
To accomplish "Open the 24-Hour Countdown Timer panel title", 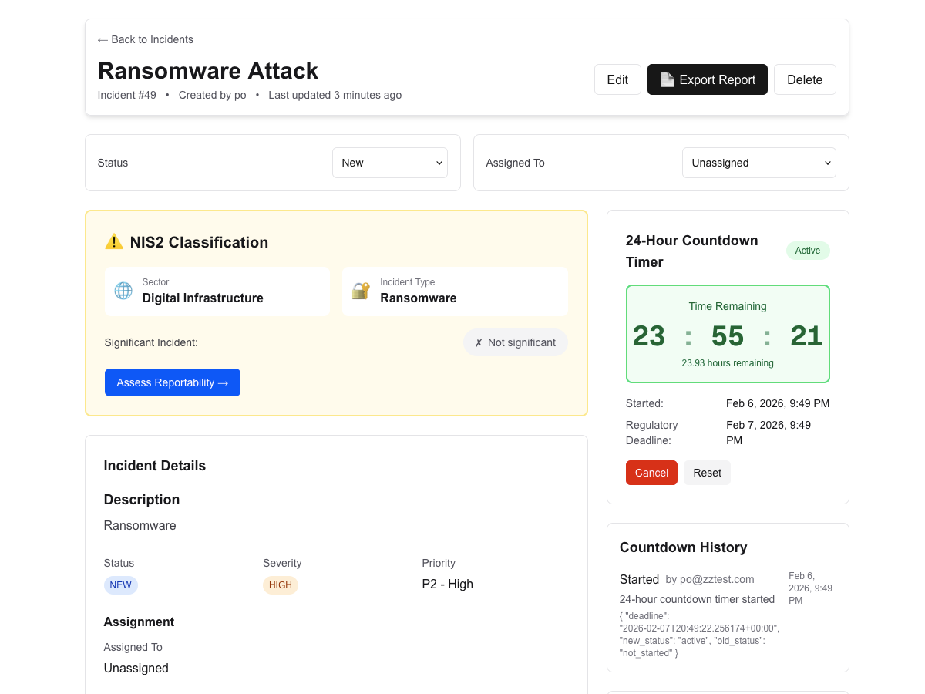I will pyautogui.click(x=691, y=251).
